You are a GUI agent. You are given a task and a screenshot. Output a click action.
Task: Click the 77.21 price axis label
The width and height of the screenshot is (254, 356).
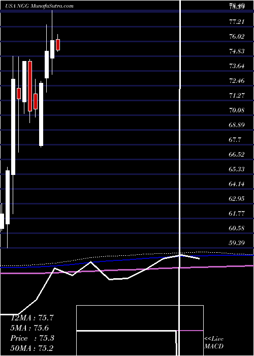coord(237,22)
